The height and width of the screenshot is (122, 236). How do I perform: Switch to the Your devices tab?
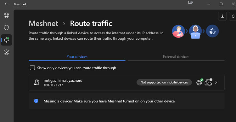tap(77, 57)
